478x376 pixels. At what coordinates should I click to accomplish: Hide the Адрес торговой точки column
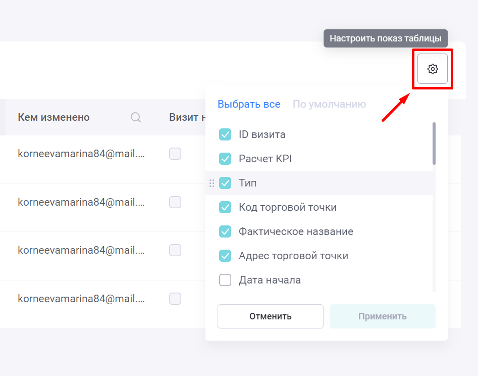[x=225, y=256]
